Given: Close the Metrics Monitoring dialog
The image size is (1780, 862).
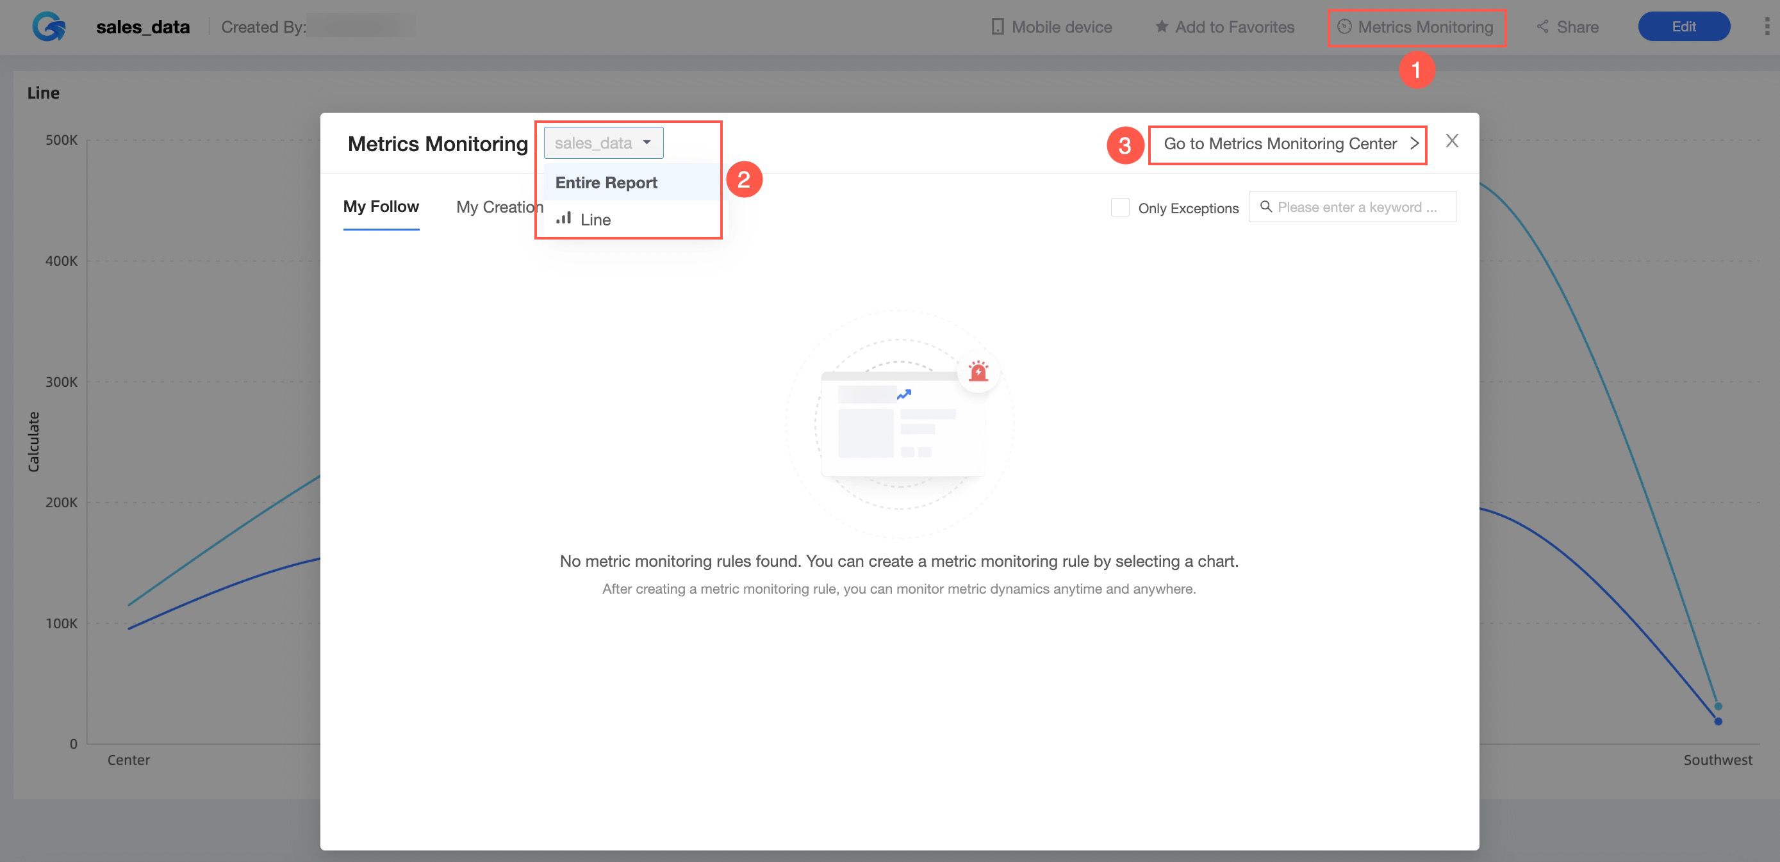Looking at the screenshot, I should pos(1452,140).
